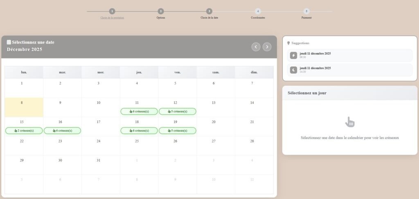The image size is (419, 199).
Task: Pick the 5 créneau(x) badge on December 19
Action: coord(177,131)
